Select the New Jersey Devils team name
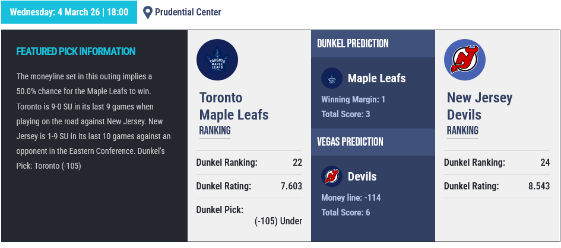561x248 pixels. 480,106
